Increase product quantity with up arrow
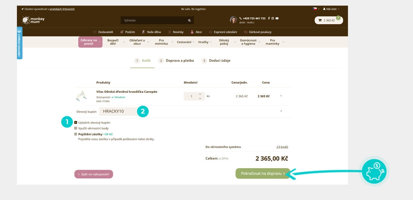The image size is (413, 200). coord(200,94)
